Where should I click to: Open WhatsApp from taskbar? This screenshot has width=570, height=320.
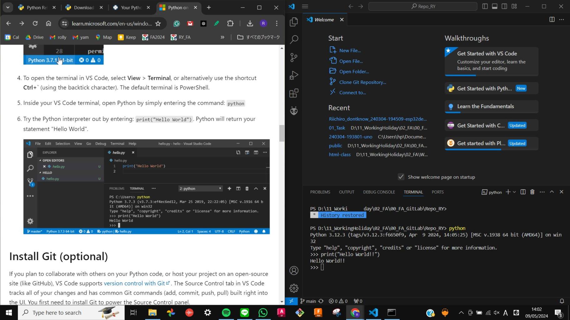[x=263, y=313]
